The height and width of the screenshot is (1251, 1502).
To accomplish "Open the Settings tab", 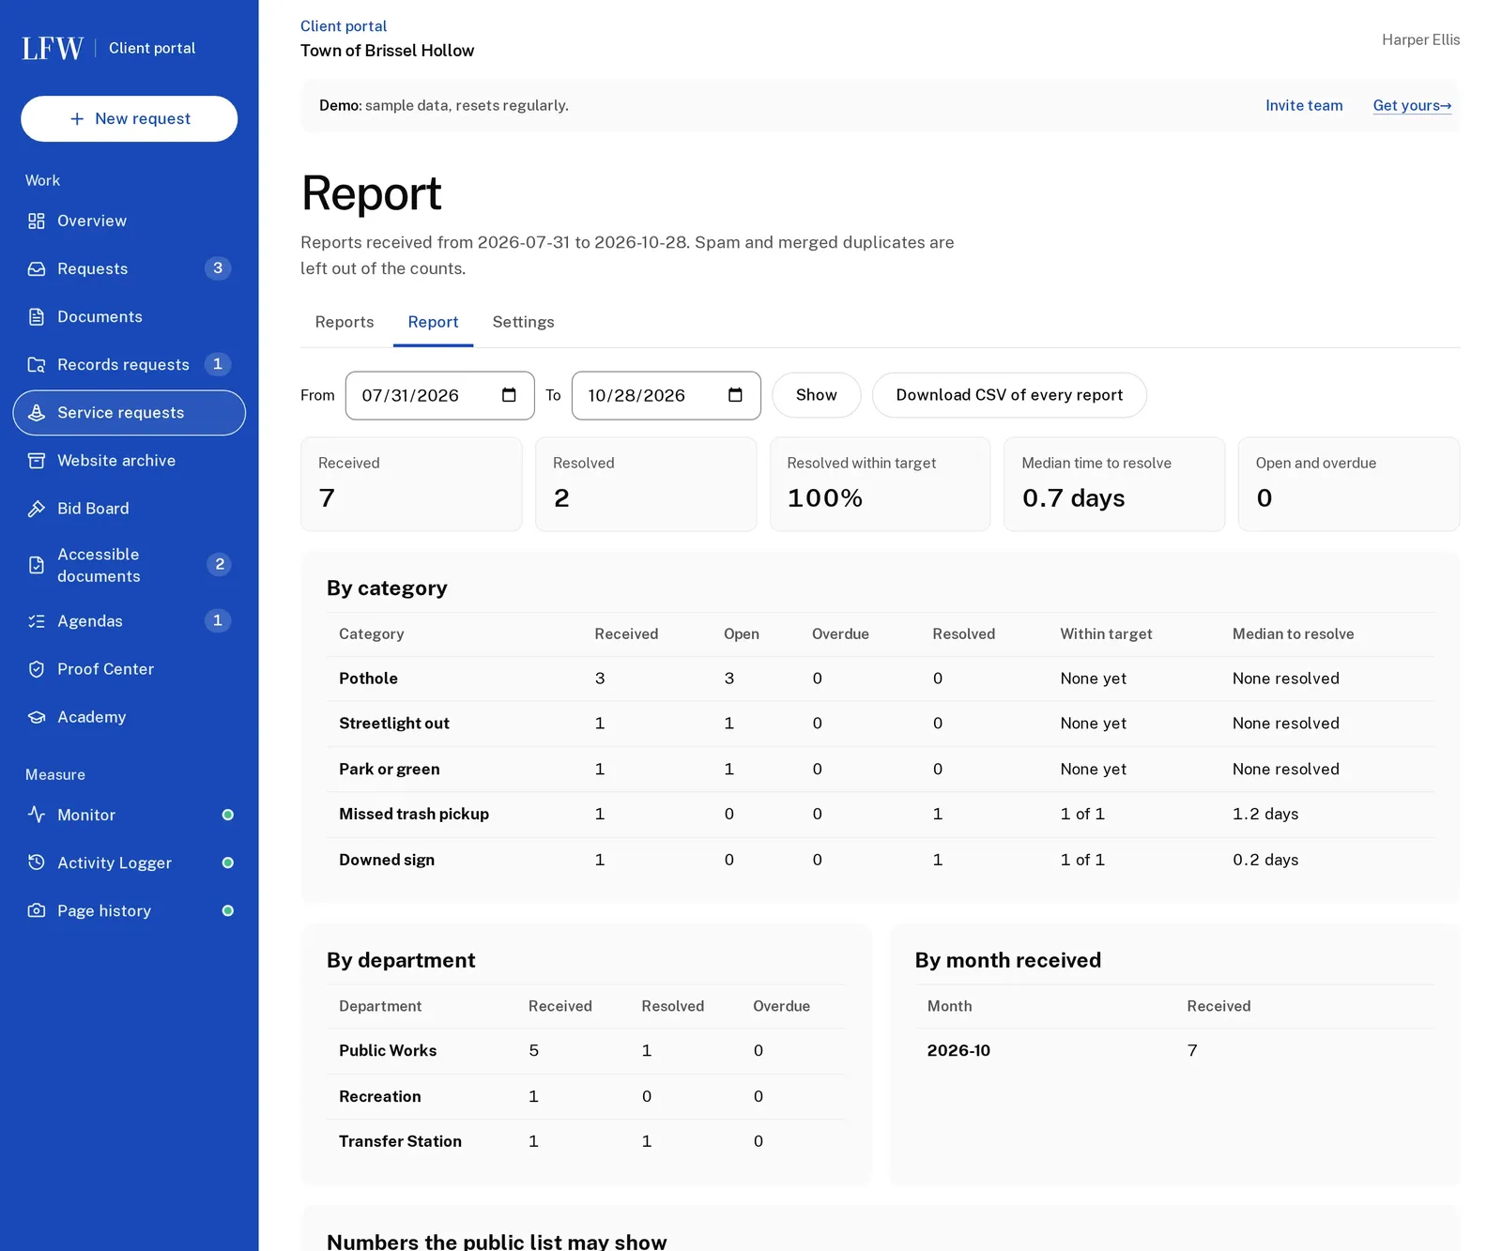I will click(523, 322).
